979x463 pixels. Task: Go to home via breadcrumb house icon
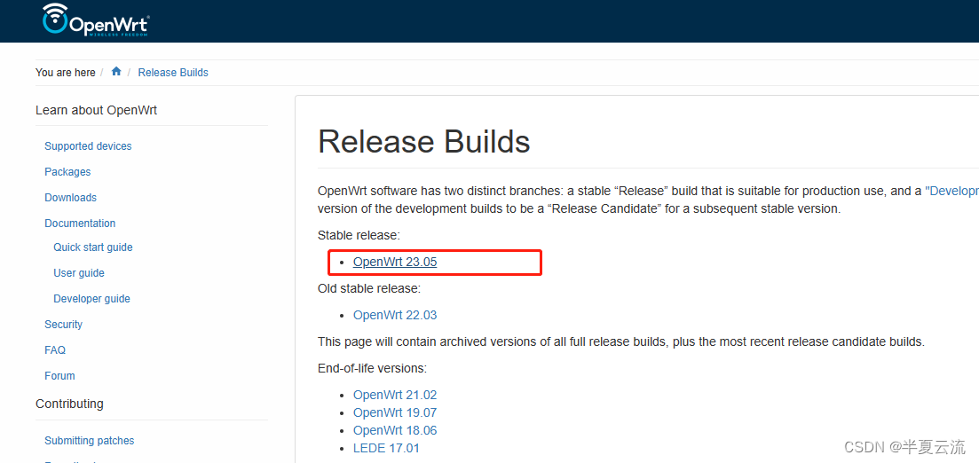click(x=116, y=72)
